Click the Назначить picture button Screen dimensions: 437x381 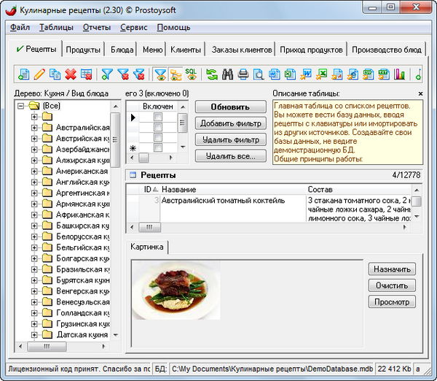click(393, 269)
